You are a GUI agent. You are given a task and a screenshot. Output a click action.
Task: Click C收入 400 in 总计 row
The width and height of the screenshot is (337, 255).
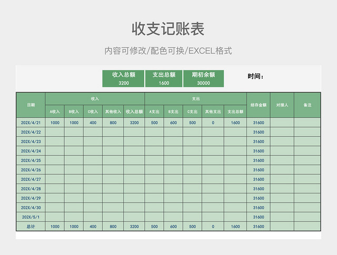click(93, 227)
